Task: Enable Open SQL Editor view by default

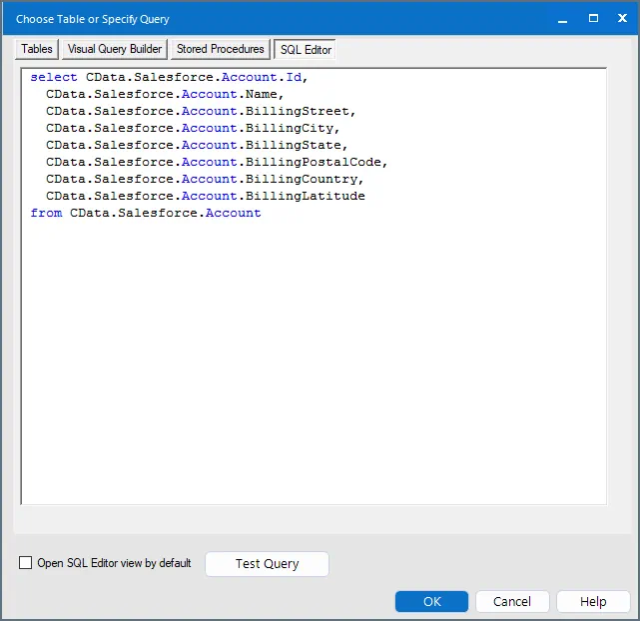Action: [x=26, y=563]
